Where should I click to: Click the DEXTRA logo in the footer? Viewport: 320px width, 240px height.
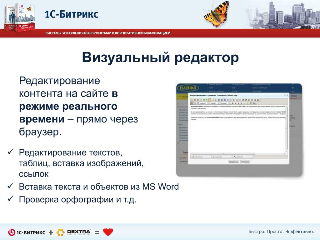(x=73, y=232)
